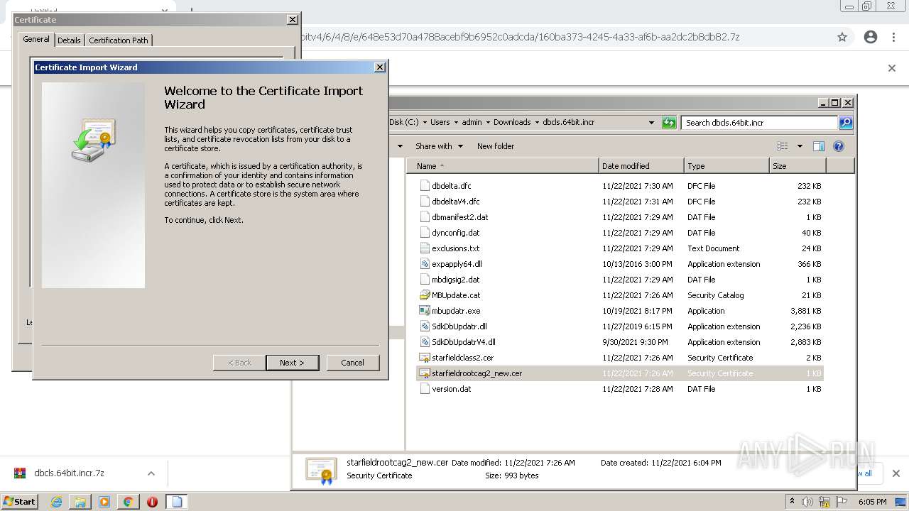
Task: Select the exclusions.txt file name
Action: [x=456, y=248]
